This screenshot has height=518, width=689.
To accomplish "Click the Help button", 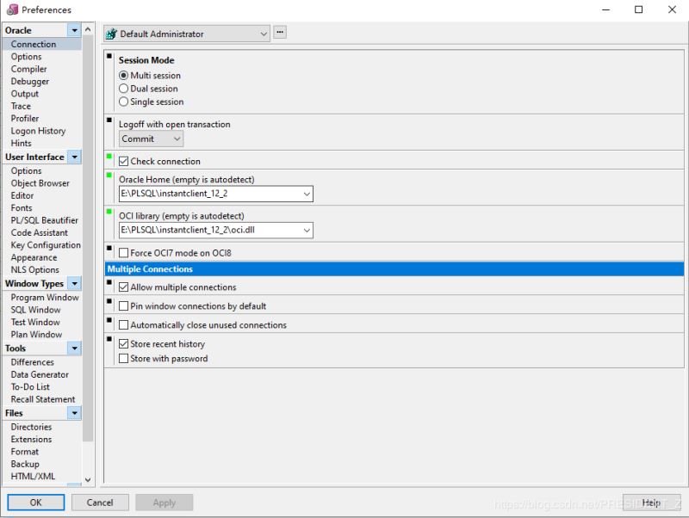I will 651,503.
